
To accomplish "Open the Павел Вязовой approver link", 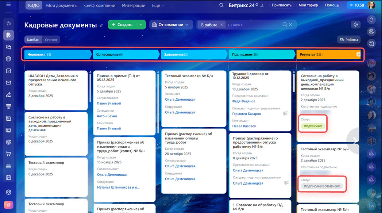I will (109, 103).
